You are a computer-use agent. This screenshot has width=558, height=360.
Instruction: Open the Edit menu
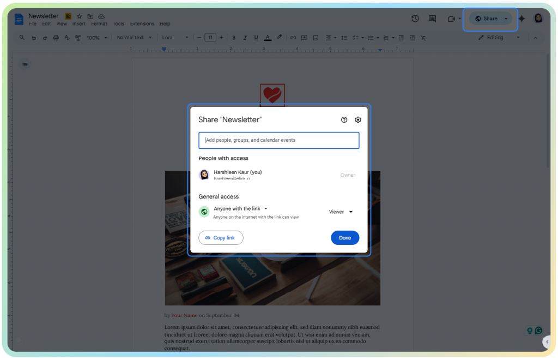46,23
